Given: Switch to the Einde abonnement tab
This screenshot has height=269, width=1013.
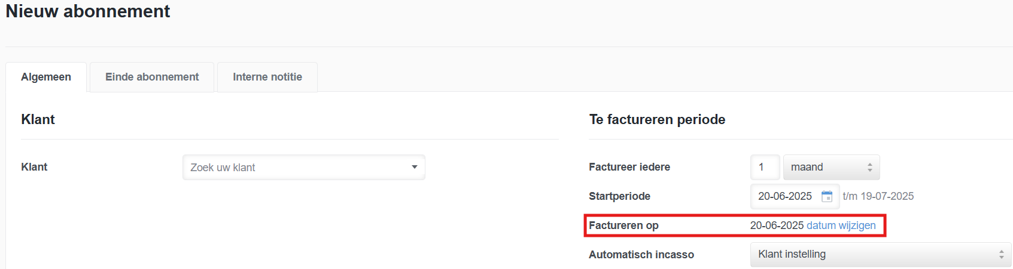Looking at the screenshot, I should (152, 77).
